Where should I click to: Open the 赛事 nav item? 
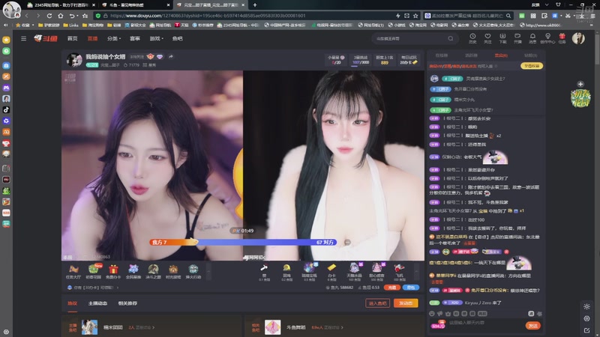[x=135, y=39]
